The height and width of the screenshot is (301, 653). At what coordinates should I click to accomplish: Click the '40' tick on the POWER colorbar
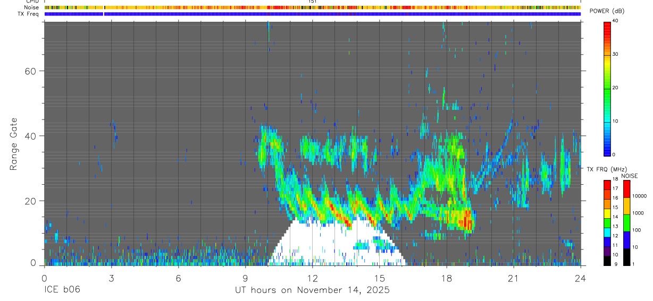tap(615, 21)
